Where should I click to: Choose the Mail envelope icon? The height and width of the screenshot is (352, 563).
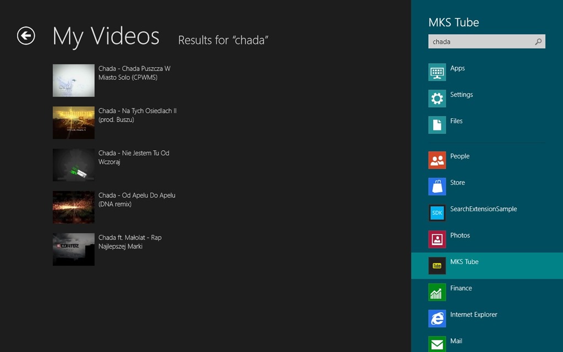437,344
